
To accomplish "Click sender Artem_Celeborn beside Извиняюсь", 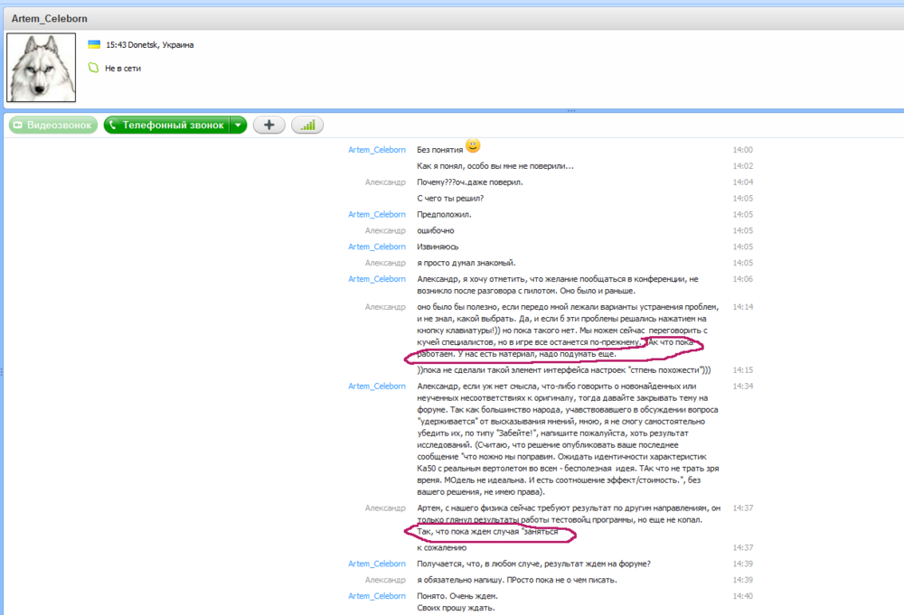I will click(377, 247).
